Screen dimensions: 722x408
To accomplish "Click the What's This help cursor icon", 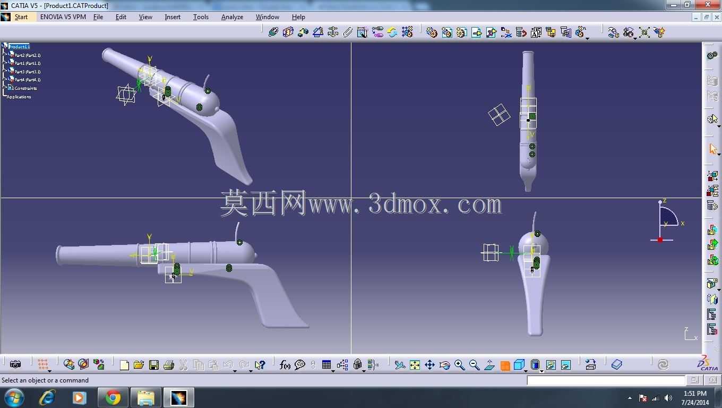I will 260,365.
